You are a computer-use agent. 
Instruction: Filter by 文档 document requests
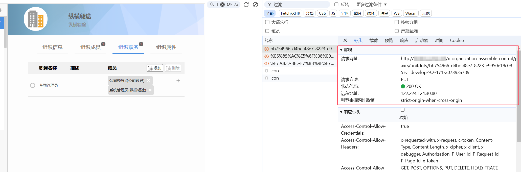point(309,13)
